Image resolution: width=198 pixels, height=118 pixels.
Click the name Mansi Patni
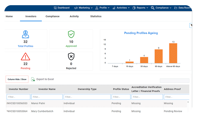tap(38, 103)
